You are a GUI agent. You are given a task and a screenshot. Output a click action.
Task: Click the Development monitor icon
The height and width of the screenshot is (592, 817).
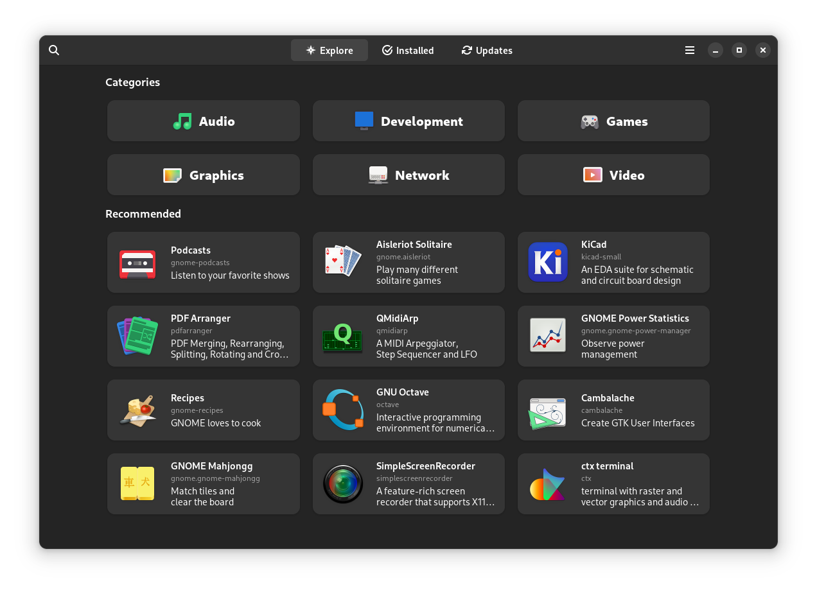pos(364,121)
